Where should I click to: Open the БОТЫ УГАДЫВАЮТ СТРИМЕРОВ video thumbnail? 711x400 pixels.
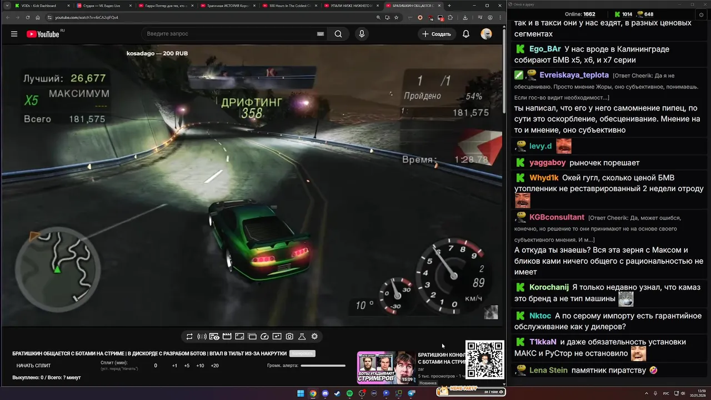click(x=386, y=368)
